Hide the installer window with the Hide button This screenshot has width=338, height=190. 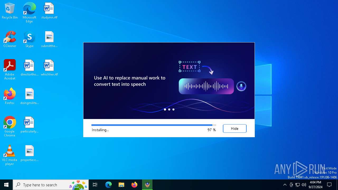coord(235,129)
